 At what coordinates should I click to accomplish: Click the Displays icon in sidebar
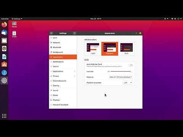[x=51, y=100]
